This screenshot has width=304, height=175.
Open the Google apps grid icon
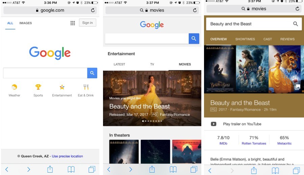tap(73, 23)
